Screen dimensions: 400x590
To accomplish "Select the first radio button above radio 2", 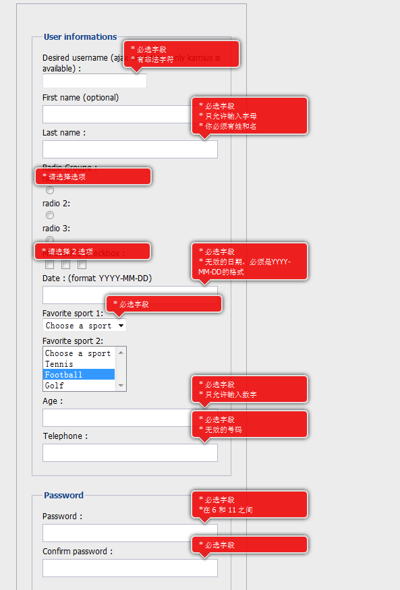I will pos(50,190).
